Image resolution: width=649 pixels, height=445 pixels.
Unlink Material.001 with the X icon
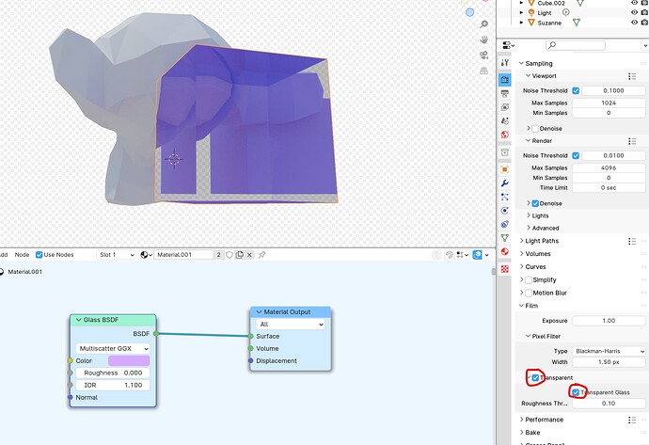click(249, 255)
